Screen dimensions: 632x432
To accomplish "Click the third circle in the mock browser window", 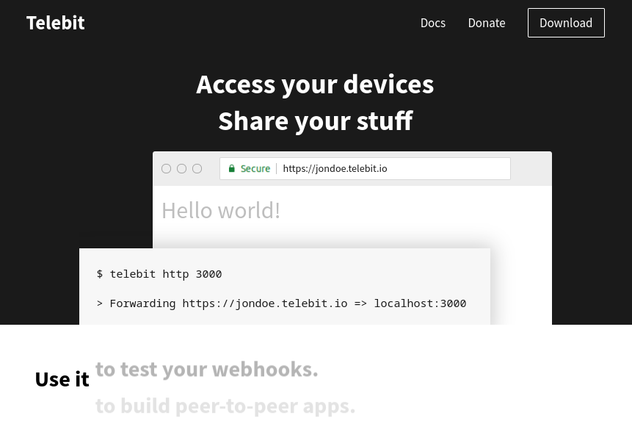I will click(x=197, y=168).
